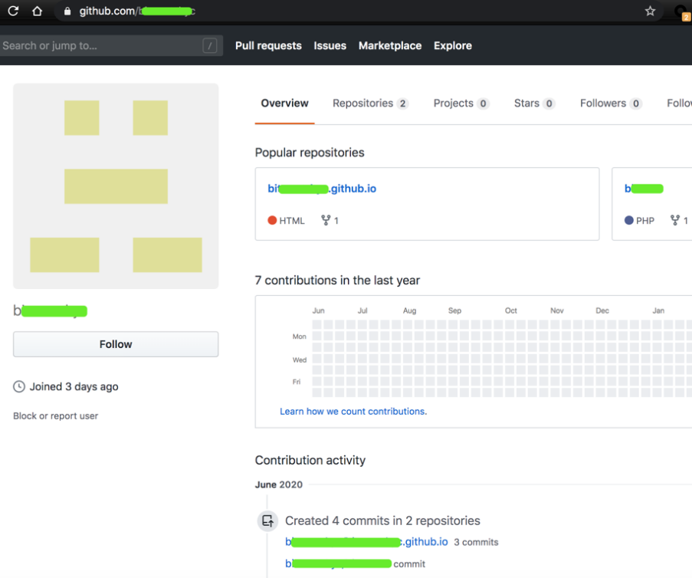Click the slash shortcut icon in search
The height and width of the screenshot is (578, 692).
pyautogui.click(x=209, y=46)
